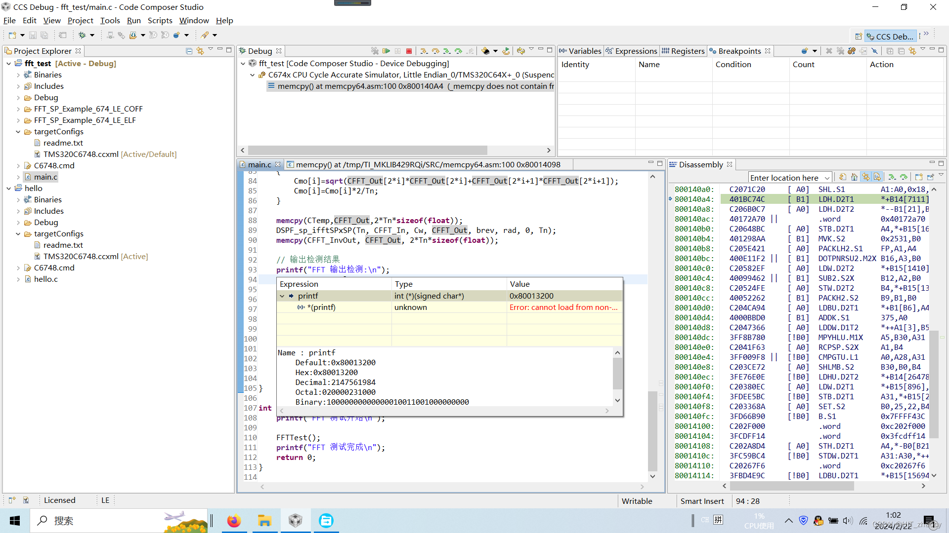
Task: Click Restart icon in Debug toolbar
Action: 506,51
